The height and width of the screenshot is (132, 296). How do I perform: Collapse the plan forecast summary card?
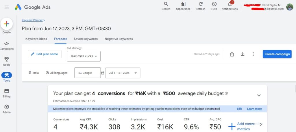[259, 95]
